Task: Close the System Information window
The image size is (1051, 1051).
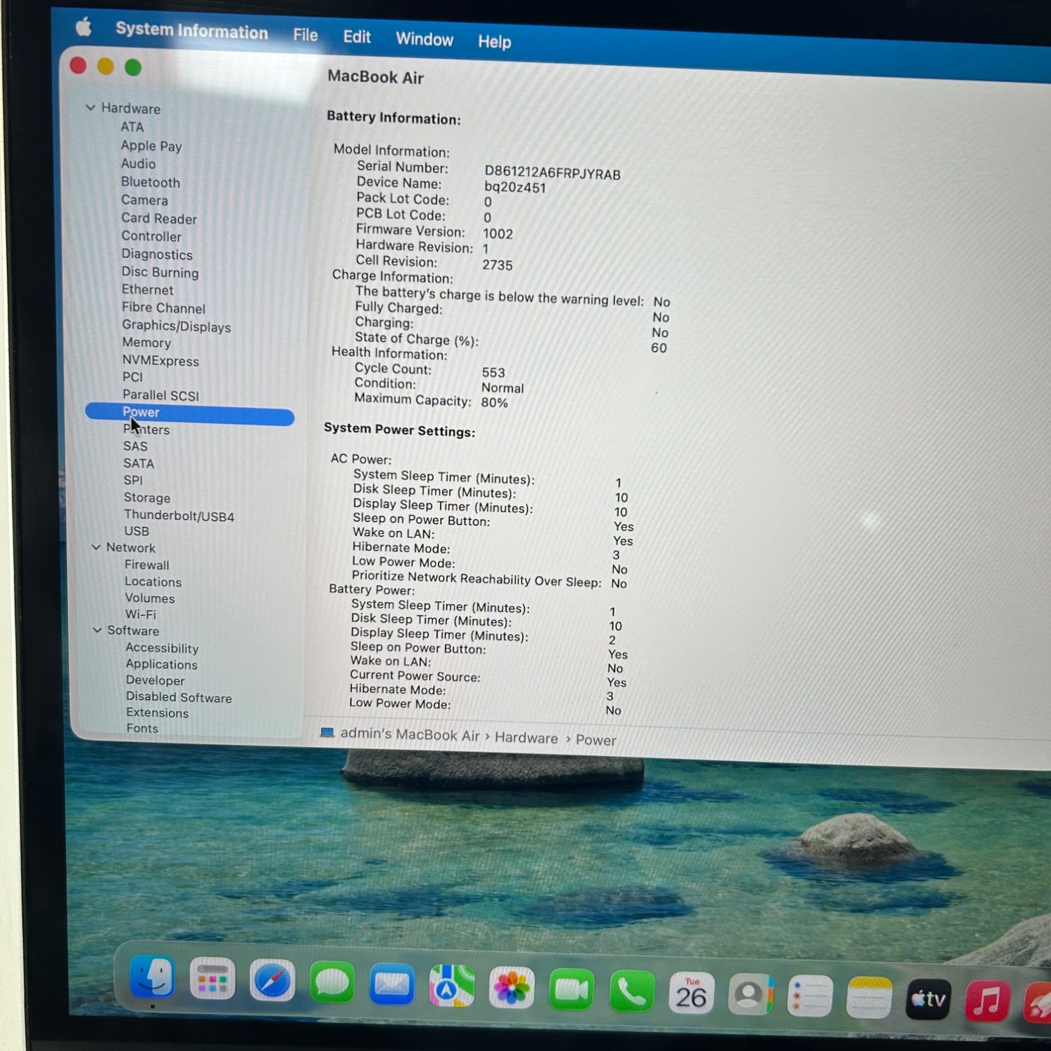Action: click(78, 66)
